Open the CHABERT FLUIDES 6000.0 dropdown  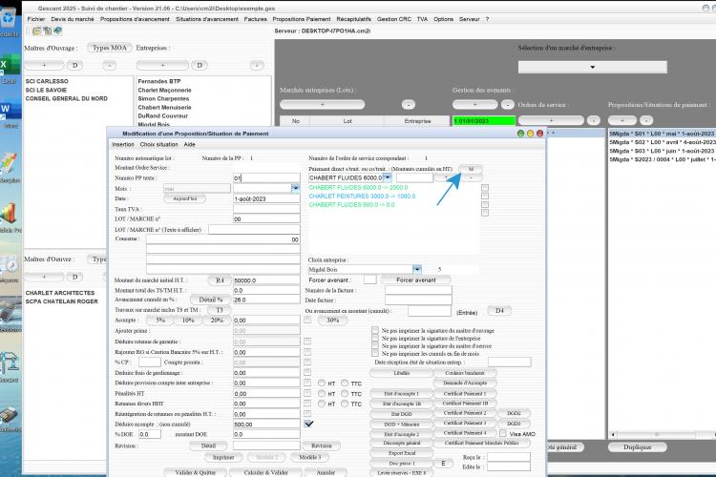[x=388, y=177]
